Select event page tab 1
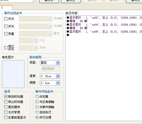This screenshot has width=142, height=124. [6, 7]
